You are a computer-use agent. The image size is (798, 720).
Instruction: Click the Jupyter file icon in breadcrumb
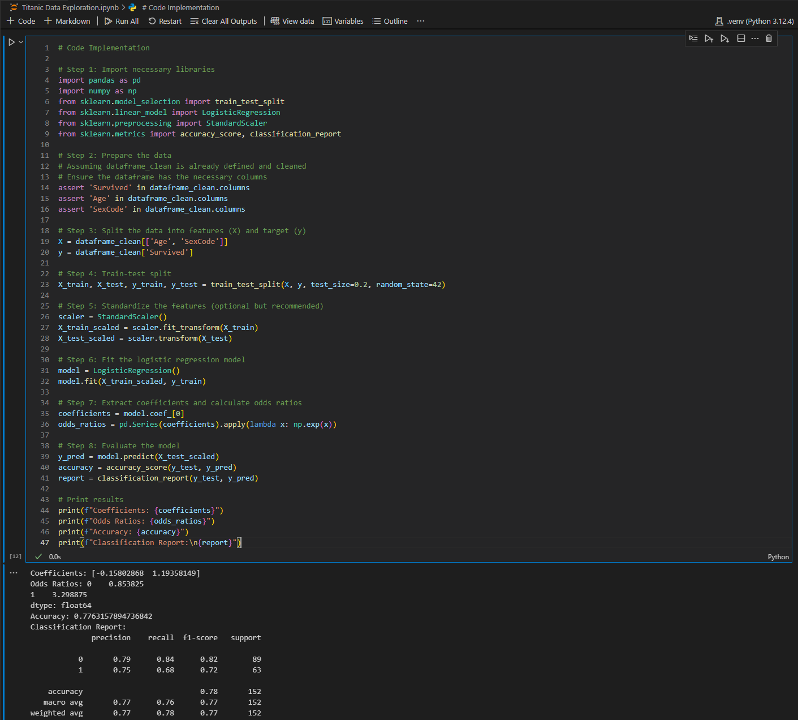[14, 7]
